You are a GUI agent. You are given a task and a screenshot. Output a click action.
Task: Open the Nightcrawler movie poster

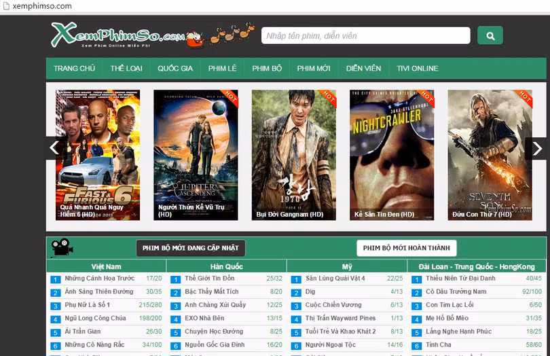[x=392, y=154]
